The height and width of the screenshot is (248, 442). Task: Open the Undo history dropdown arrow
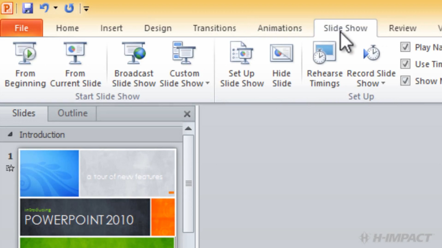tap(55, 8)
